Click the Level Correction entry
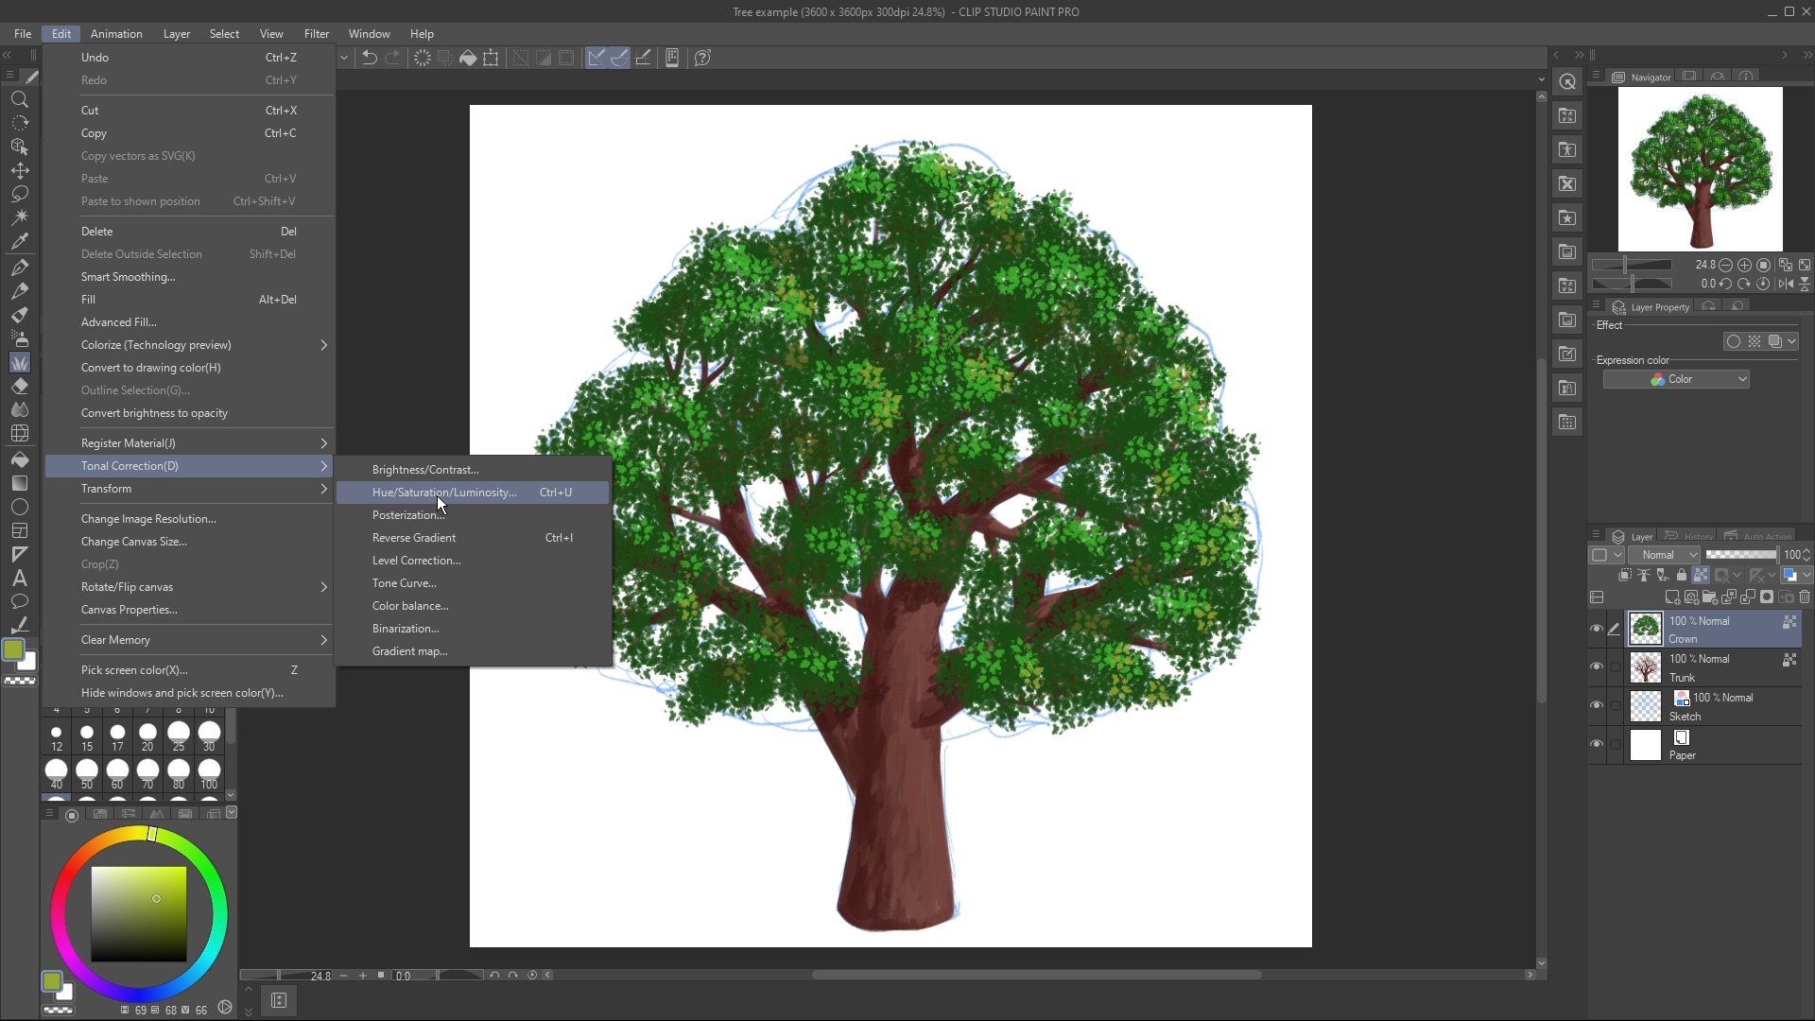The height and width of the screenshot is (1021, 1815). pyautogui.click(x=416, y=561)
